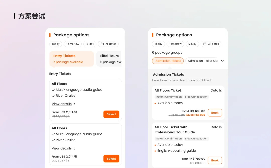271x168 pixels.
Task: Pick Tomorrow date chip in left panel
Action: click(x=73, y=44)
